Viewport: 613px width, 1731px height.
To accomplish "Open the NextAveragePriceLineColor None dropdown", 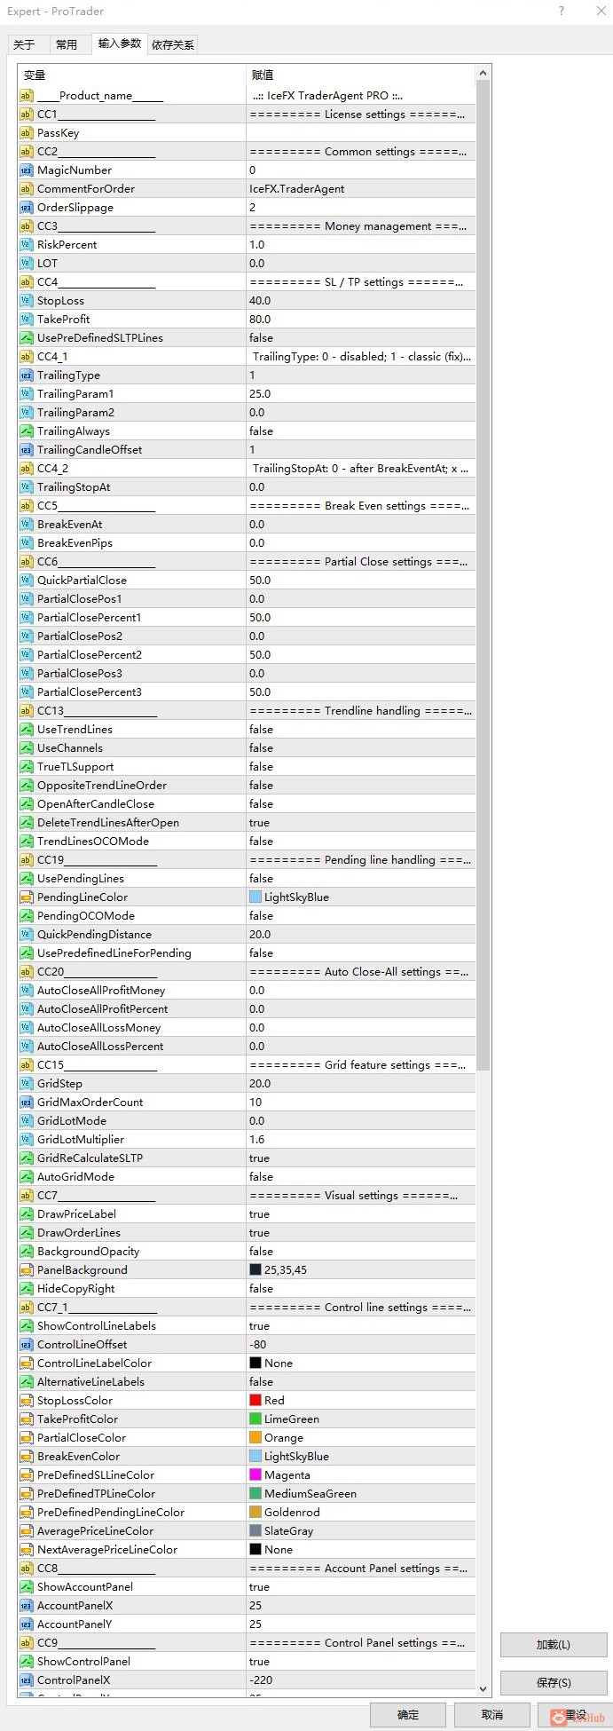I will coord(361,1550).
